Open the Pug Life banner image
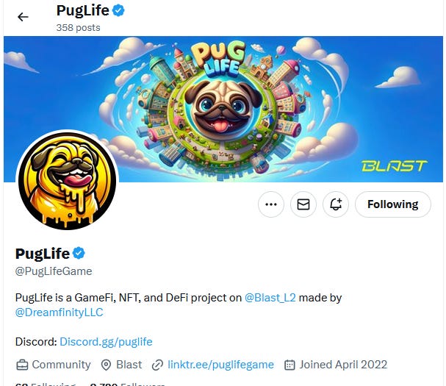Image resolution: width=446 pixels, height=386 pixels. [x=223, y=109]
